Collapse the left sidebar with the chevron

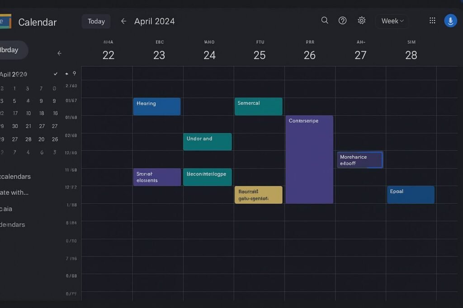pyautogui.click(x=59, y=53)
